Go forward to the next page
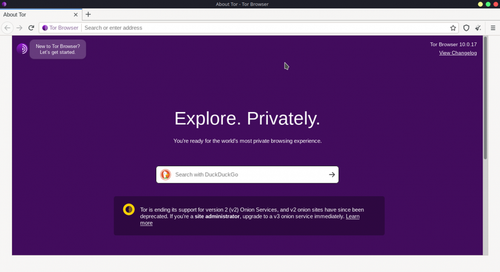The height and width of the screenshot is (272, 500). click(19, 28)
